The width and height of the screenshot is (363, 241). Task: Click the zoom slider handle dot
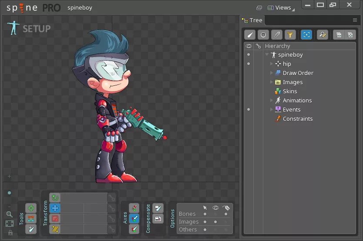[9, 193]
